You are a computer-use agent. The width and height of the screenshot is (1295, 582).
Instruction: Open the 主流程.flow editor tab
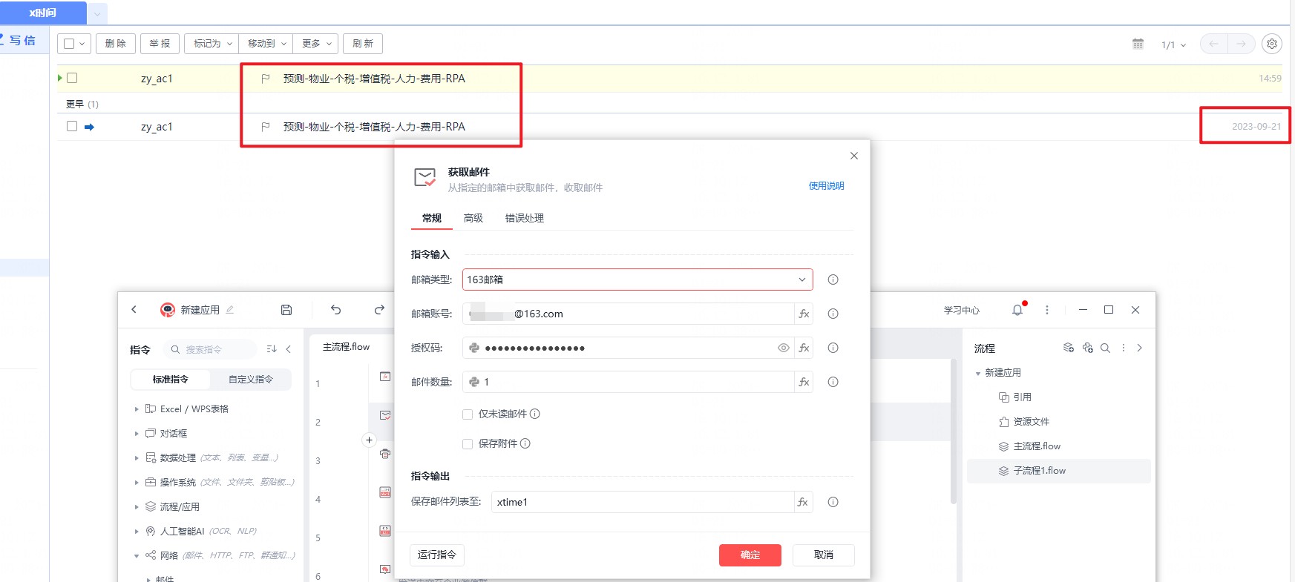coord(347,347)
